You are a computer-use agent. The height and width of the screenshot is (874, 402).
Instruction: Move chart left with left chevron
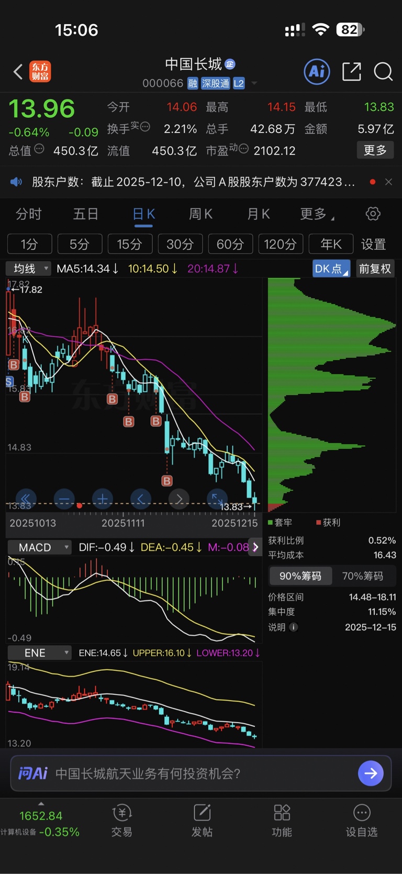click(x=141, y=499)
